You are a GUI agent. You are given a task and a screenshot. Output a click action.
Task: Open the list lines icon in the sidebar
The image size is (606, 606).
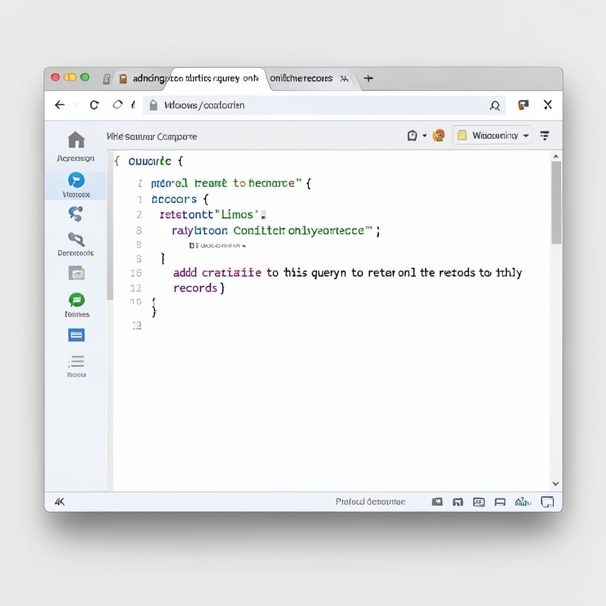click(76, 362)
